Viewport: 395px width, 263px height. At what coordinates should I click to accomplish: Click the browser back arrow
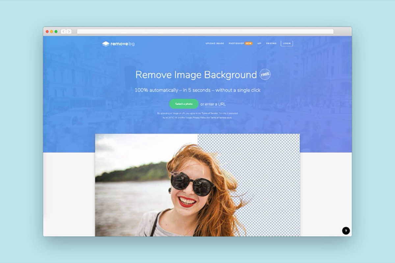click(x=63, y=32)
